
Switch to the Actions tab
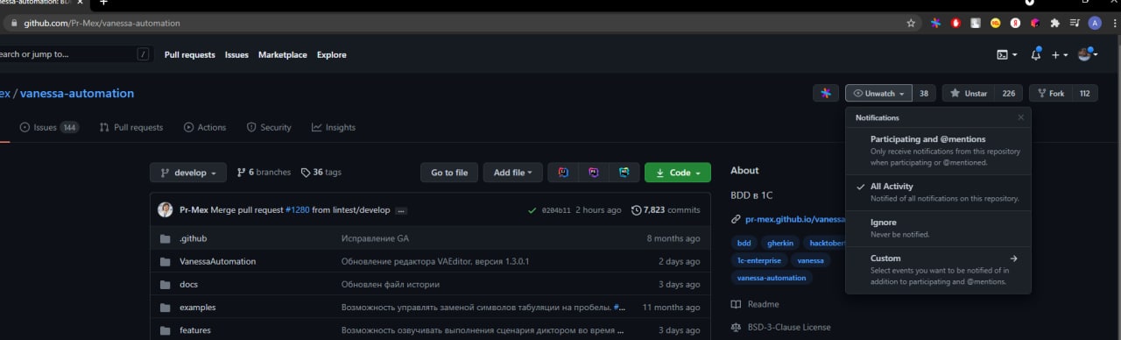[x=205, y=127]
